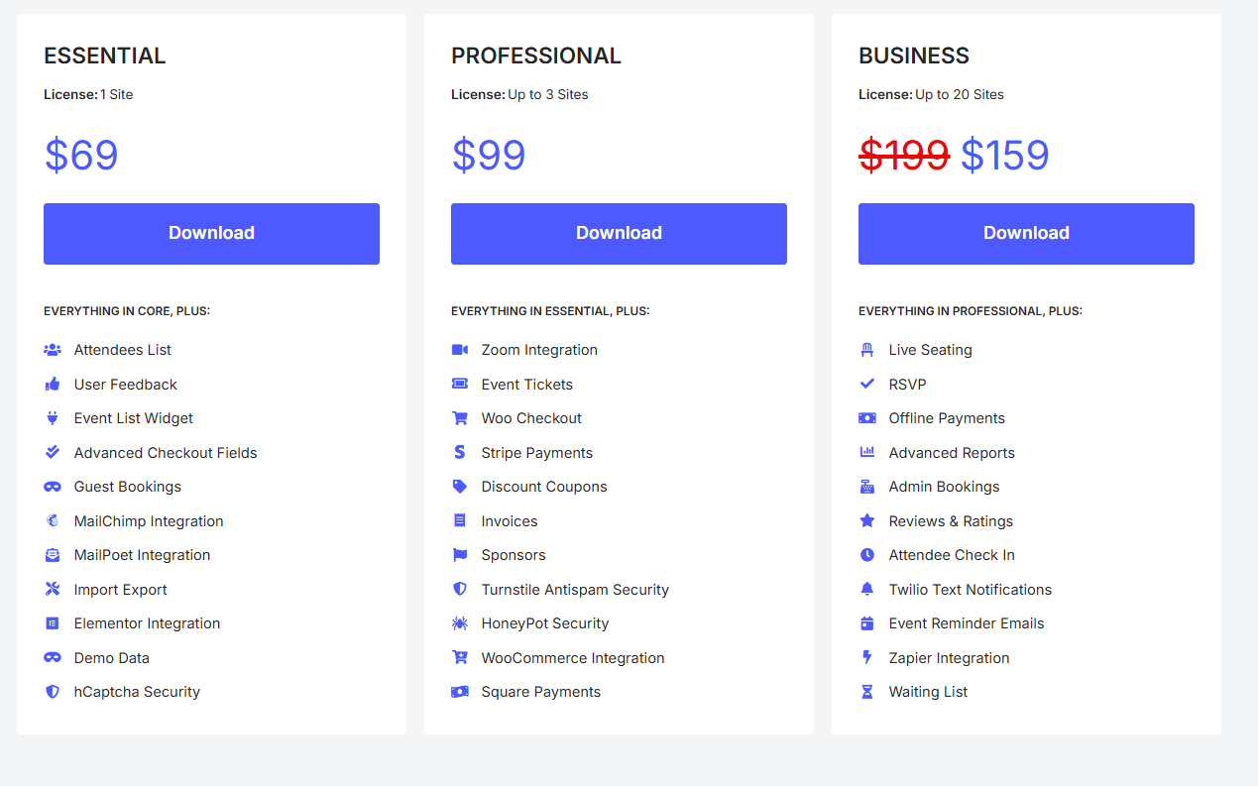Viewport: 1258px width, 786px height.
Task: Click the Waiting List hourglass icon
Action: point(867,692)
